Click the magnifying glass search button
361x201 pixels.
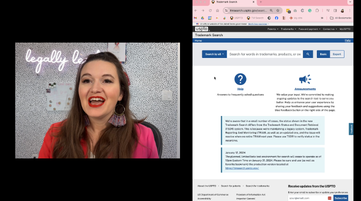(308, 54)
